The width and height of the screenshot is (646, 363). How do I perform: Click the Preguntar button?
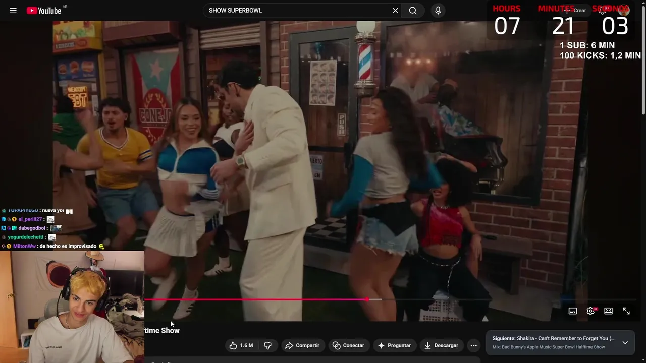394,345
